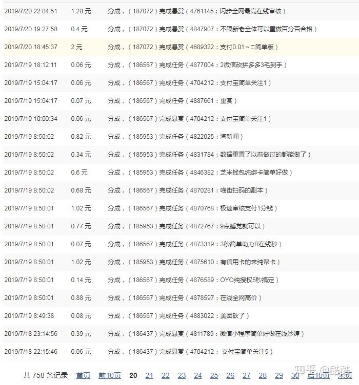359x385 pixels.
Task: Click current page number 20
Action: (x=133, y=375)
